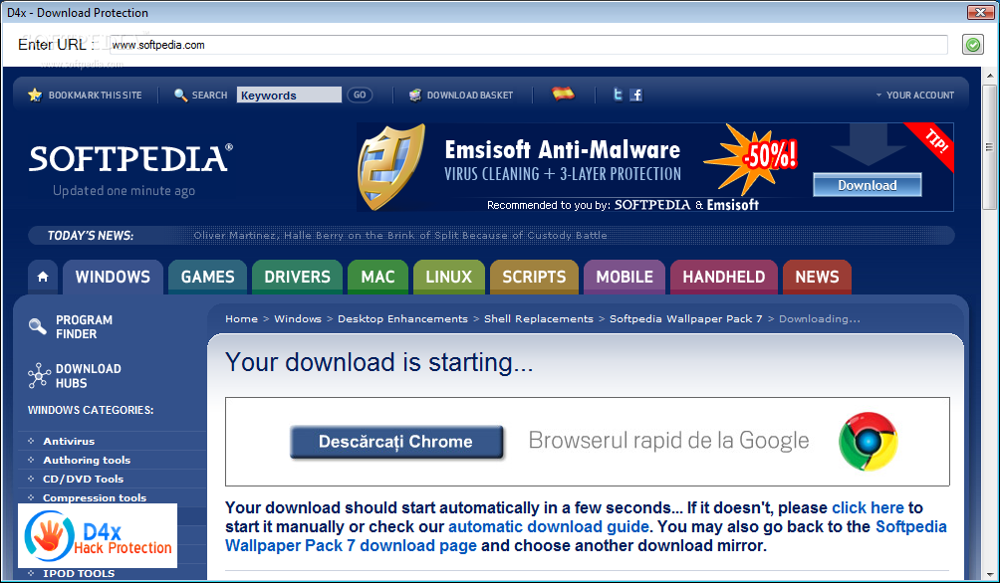Image resolution: width=1000 pixels, height=583 pixels.
Task: Click the 'Browserul rapid de la Google' ad text
Action: coord(668,441)
